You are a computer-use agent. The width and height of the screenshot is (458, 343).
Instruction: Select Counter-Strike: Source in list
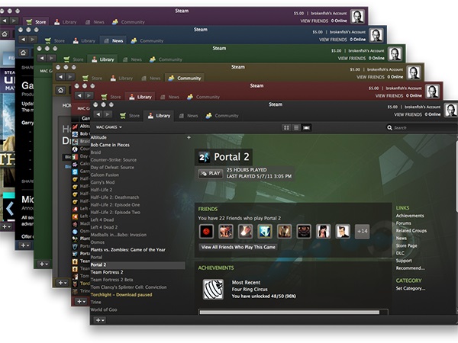point(113,160)
